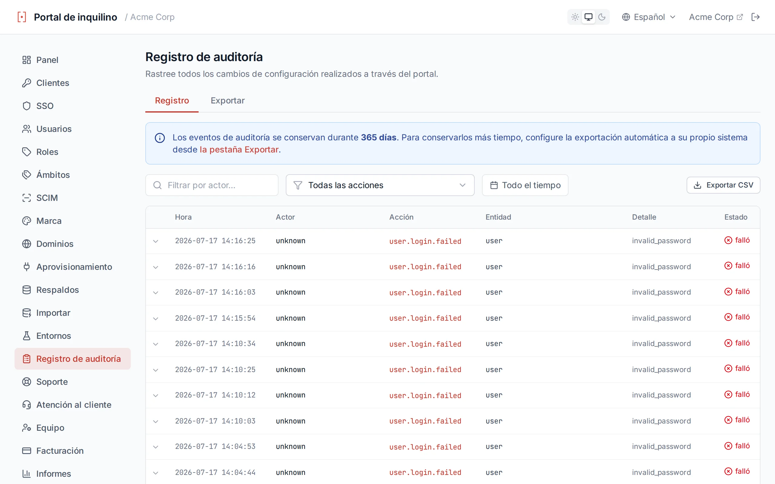Expand the row at 14:10:12
This screenshot has width=775, height=484.
156,396
